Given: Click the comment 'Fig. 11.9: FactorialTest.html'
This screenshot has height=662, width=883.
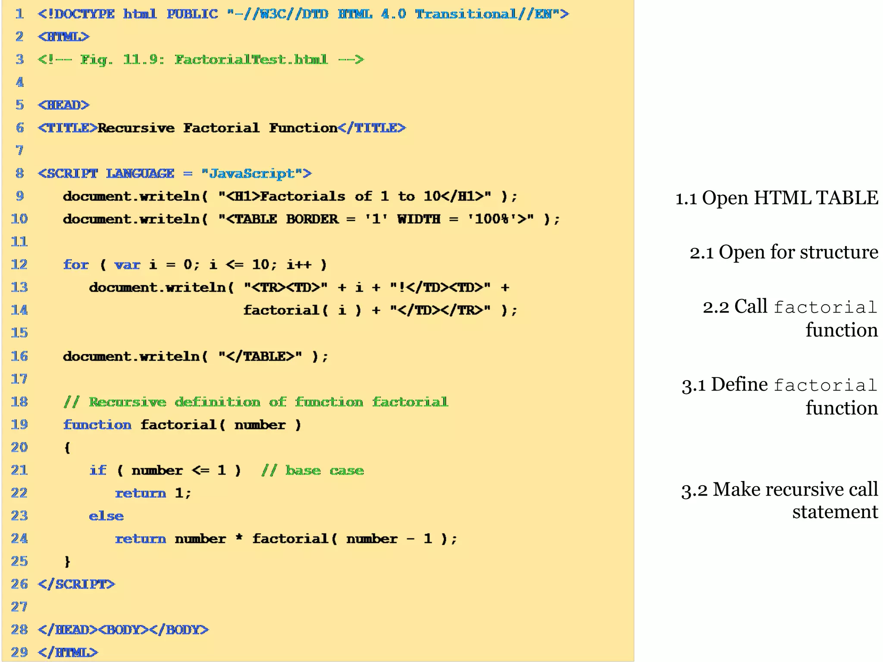Looking at the screenshot, I should (x=204, y=59).
